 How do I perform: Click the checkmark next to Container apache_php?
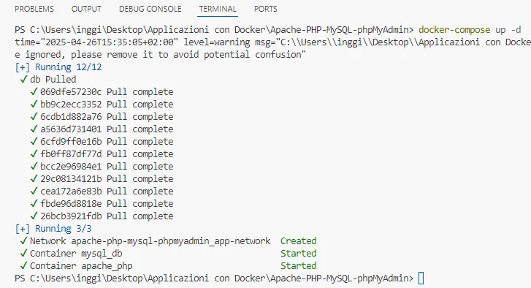[x=23, y=265]
